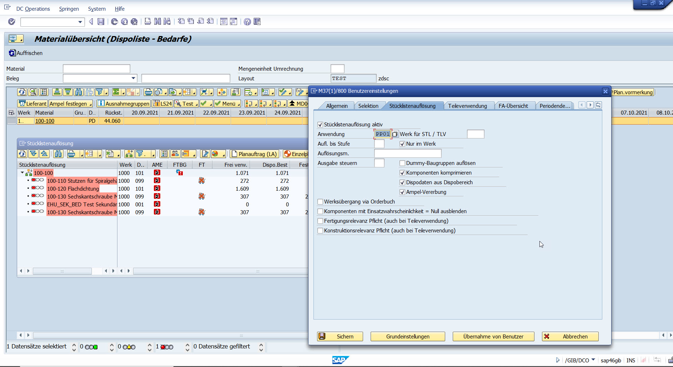Viewport: 673px width, 367px height.
Task: Enable Dummy-Baugruppen auflösen checkbox
Action: (402, 163)
